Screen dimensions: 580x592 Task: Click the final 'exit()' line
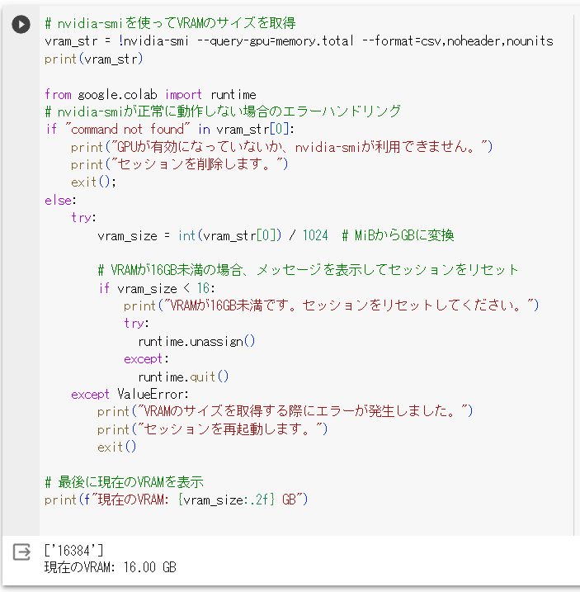[116, 448]
